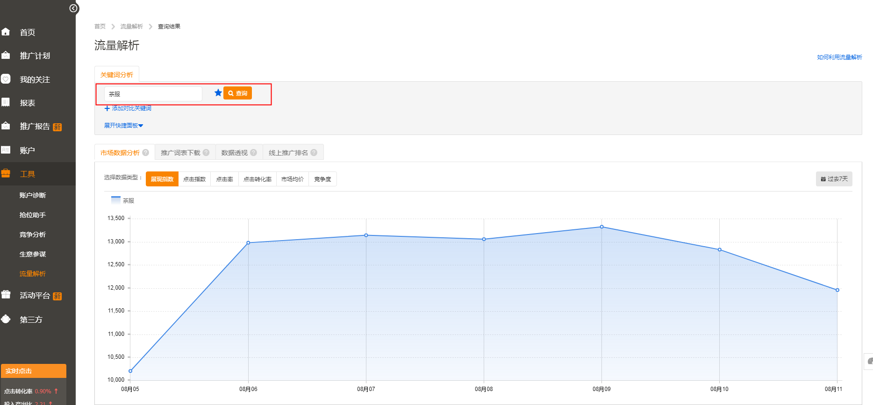The width and height of the screenshot is (873, 405).
Task: Expand the 展开快捷面板 quick panel
Action: 123,126
